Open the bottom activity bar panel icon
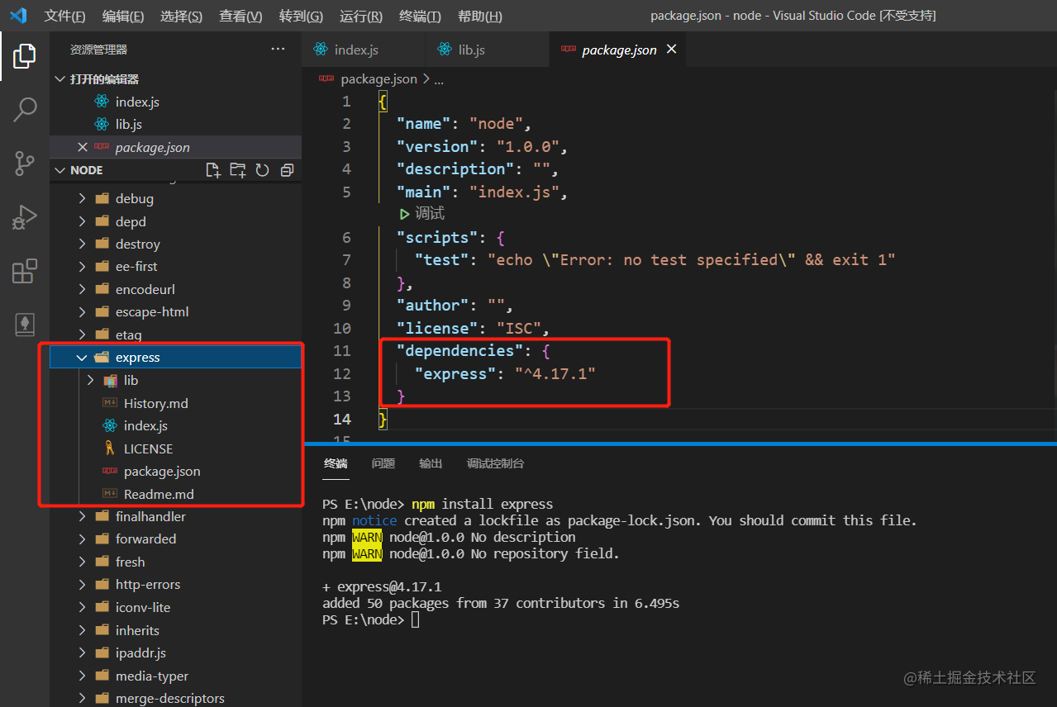Image resolution: width=1057 pixels, height=707 pixels. tap(25, 325)
